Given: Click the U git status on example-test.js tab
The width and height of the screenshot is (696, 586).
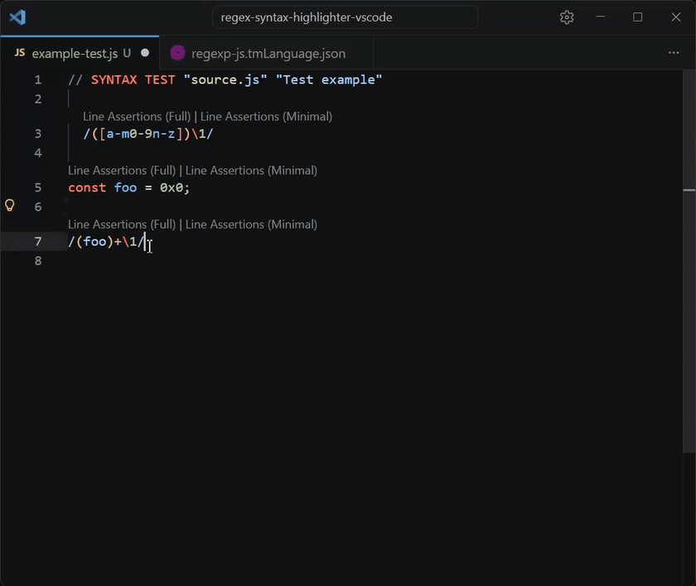Looking at the screenshot, I should [x=127, y=53].
